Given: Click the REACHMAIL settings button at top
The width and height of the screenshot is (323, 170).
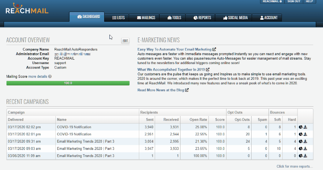Looking at the screenshot, I should coord(272,2).
